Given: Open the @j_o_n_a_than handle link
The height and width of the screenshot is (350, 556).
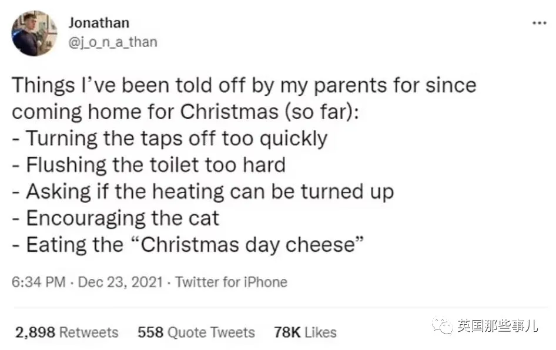Looking at the screenshot, I should tap(113, 42).
